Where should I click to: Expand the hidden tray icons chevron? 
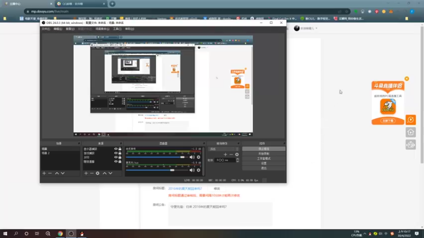[x=365, y=234]
